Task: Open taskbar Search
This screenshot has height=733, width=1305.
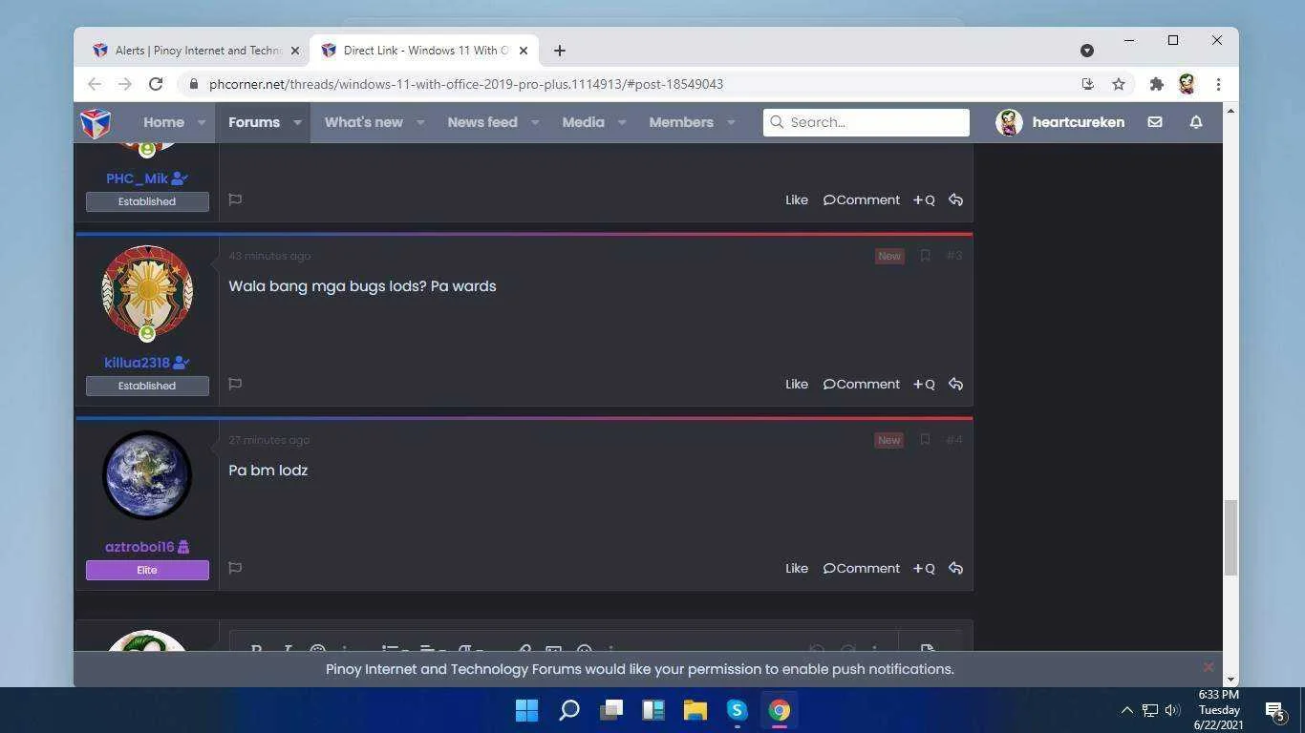Action: (x=569, y=710)
